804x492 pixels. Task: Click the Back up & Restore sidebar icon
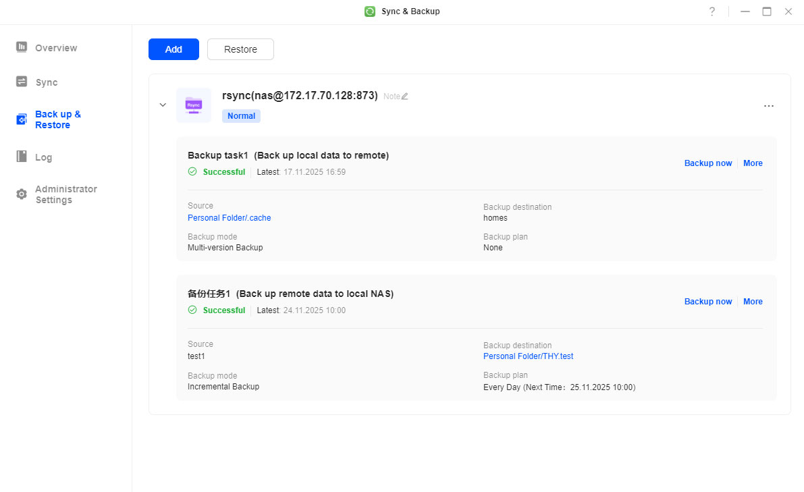22,119
